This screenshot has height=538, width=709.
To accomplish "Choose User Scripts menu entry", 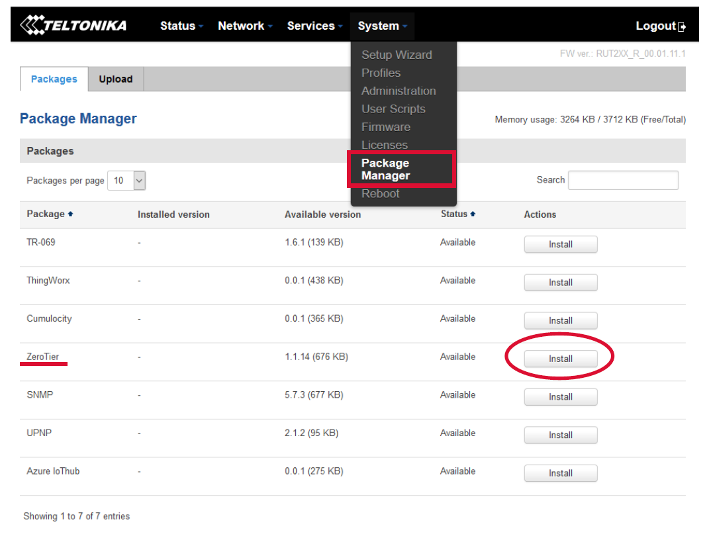I will (x=393, y=109).
